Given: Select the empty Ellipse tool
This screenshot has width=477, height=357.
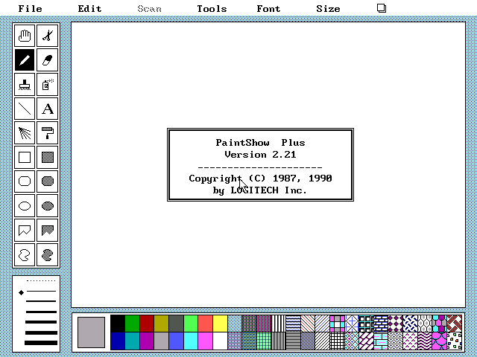Looking at the screenshot, I should point(25,206).
